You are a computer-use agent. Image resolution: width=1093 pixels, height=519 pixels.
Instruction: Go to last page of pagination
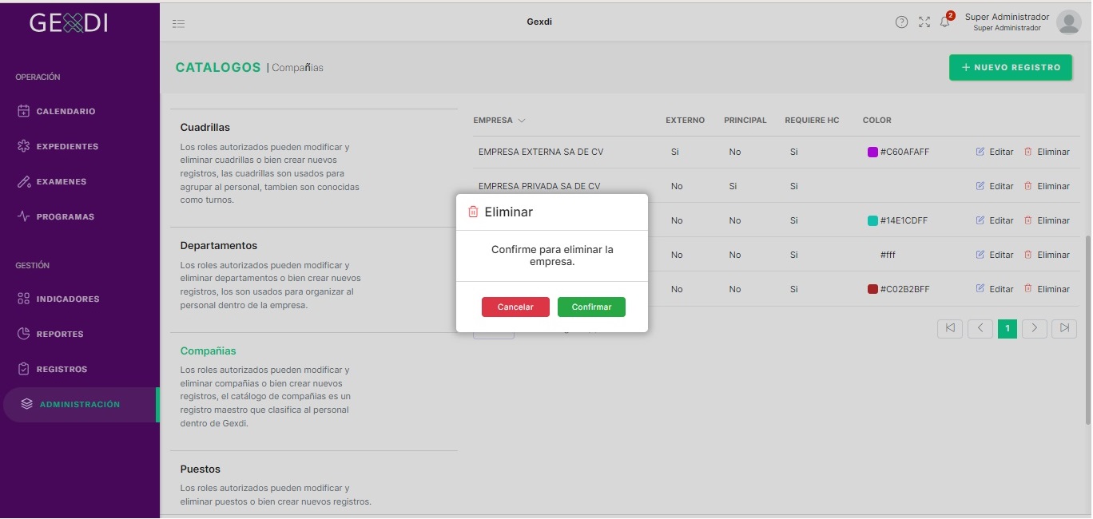(1064, 328)
